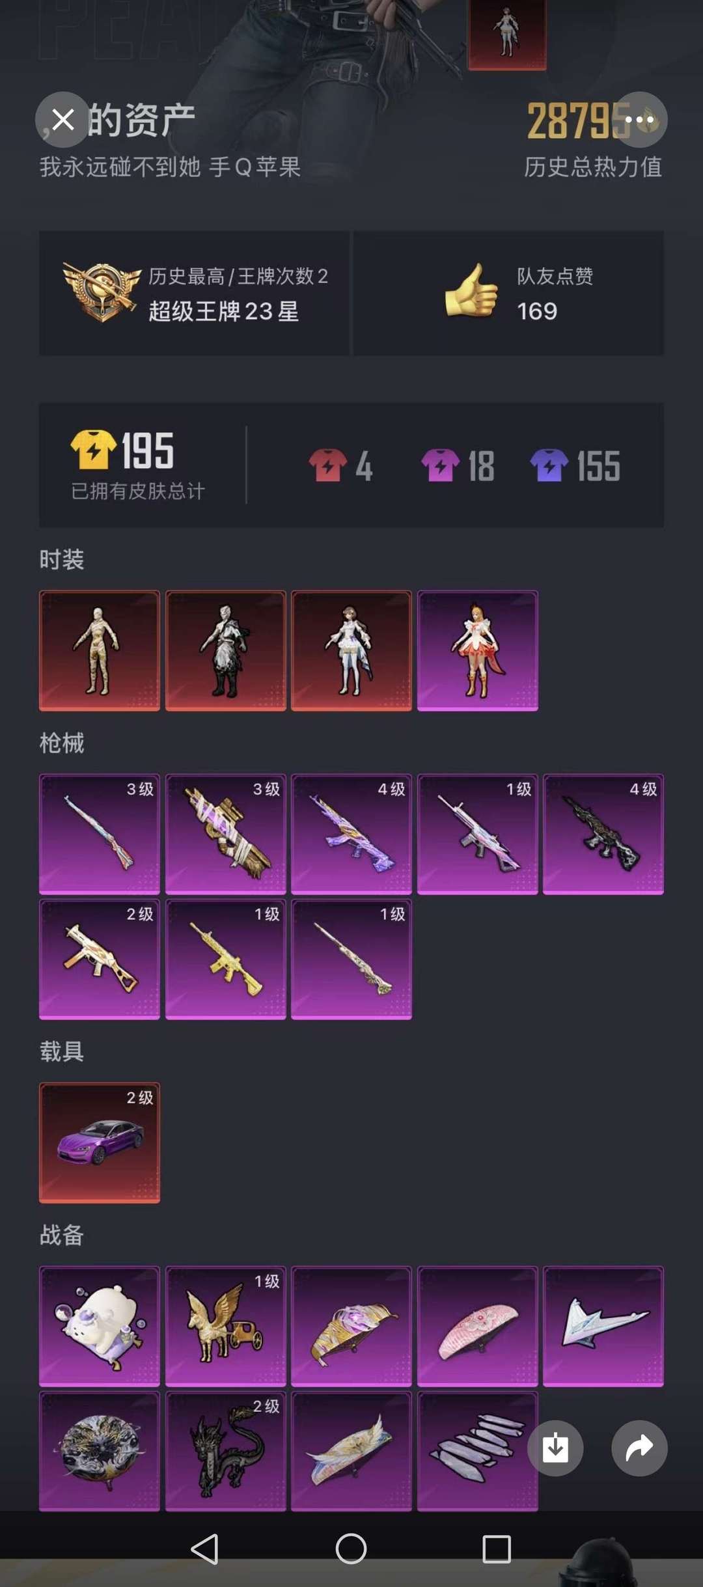Tap the Android home circle button
Screen dimensions: 703x1587
pos(351,1549)
